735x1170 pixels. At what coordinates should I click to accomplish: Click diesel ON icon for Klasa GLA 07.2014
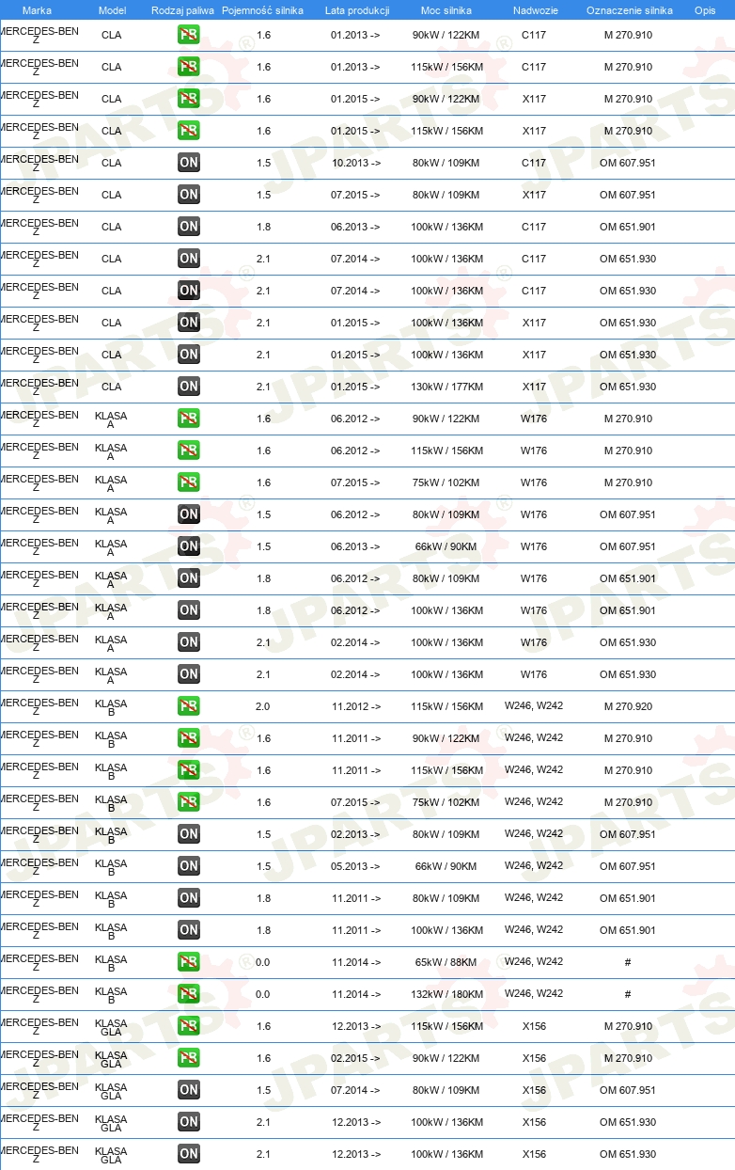[x=188, y=1090]
